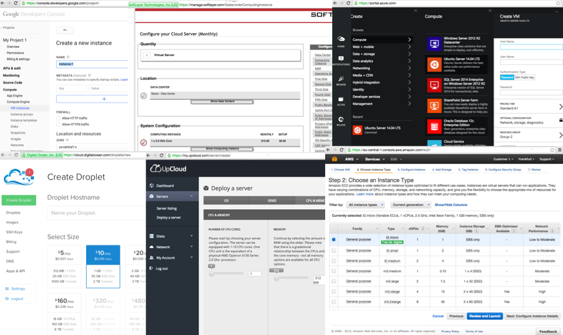
Task: Open Data + storage in Azure Create menu
Action: [x=382, y=54]
